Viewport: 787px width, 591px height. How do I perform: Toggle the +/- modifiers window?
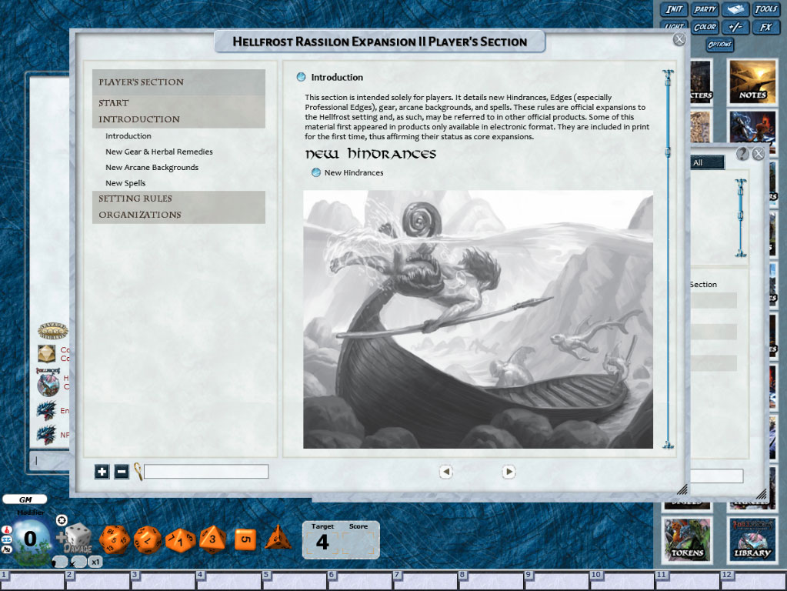(735, 25)
